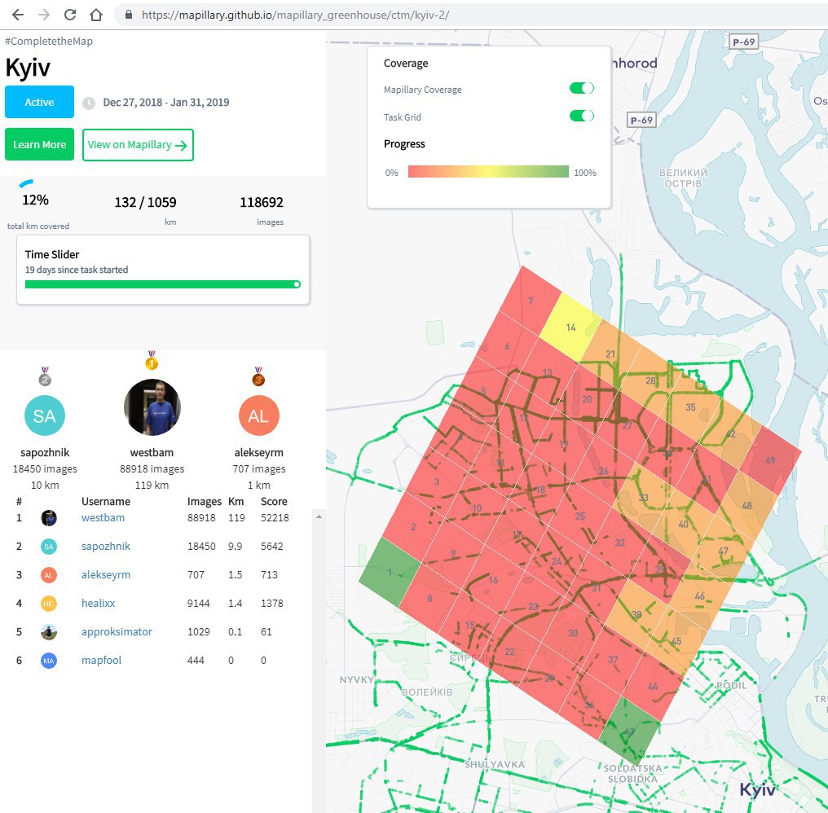Screen dimensions: 828x813
Task: Select green grid tile 43 on the map
Action: tap(629, 732)
